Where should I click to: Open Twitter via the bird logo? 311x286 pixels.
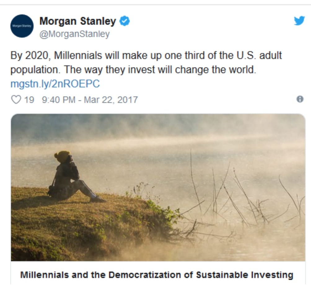(299, 21)
